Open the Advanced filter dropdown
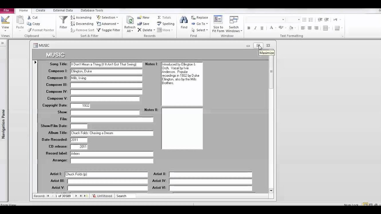 [108, 24]
